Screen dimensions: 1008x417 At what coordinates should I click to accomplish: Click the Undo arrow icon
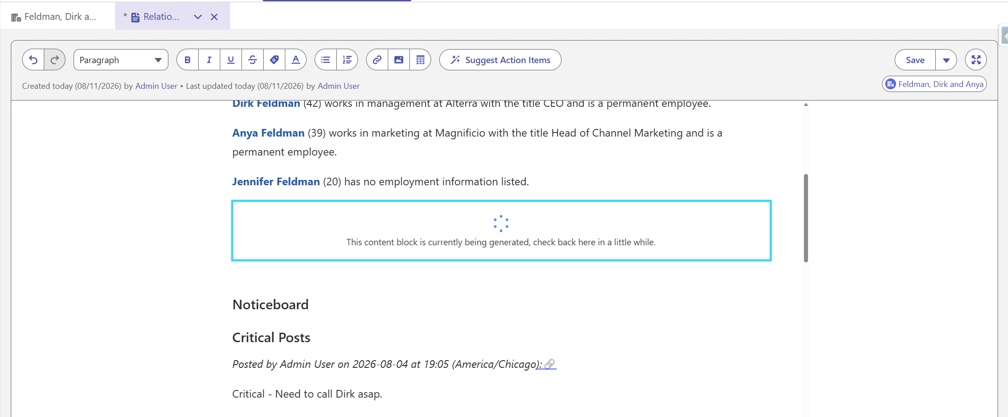(33, 60)
